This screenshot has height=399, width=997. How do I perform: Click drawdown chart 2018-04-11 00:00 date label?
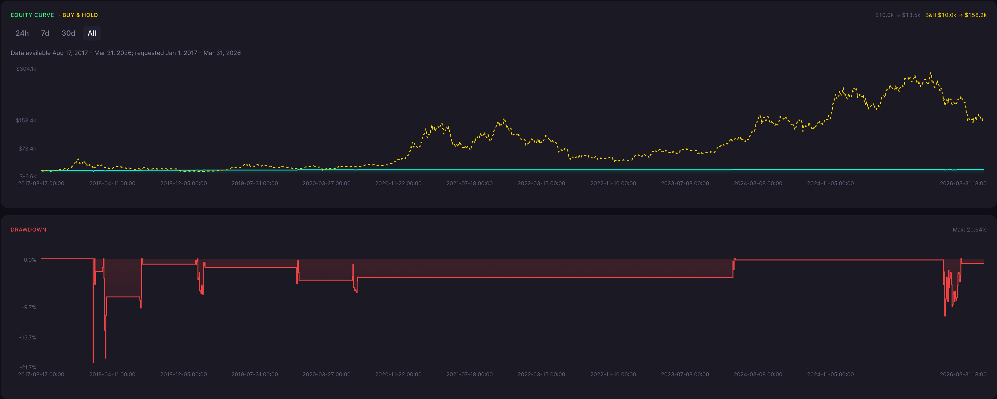tap(112, 374)
